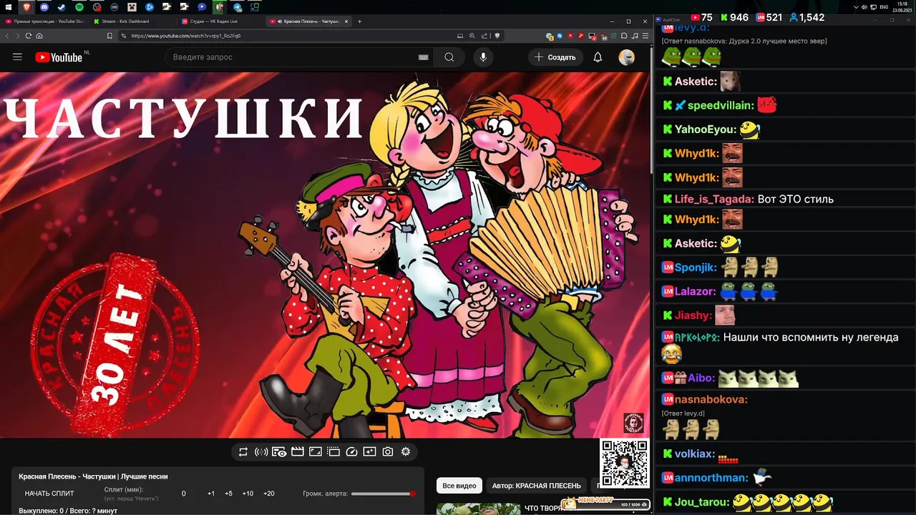
Task: Click the speedometer playback speed icon
Action: (x=351, y=452)
